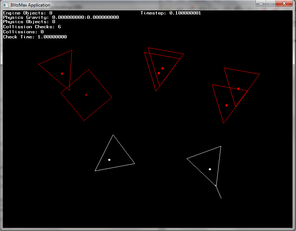Select lower red dot in right-side triangle pair
The height and width of the screenshot is (231, 296).
pyautogui.click(x=227, y=105)
